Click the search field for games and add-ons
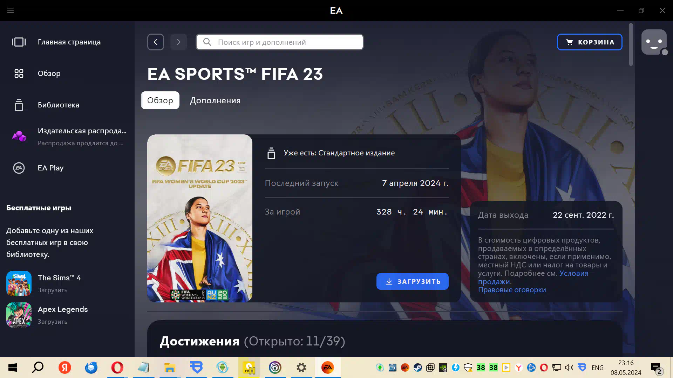 pyautogui.click(x=280, y=42)
